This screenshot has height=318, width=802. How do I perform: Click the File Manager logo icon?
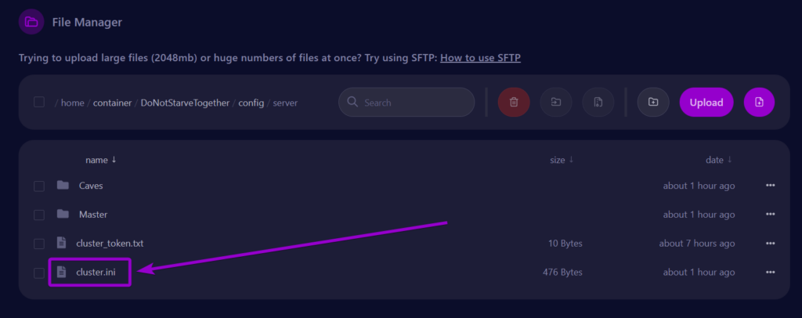point(31,22)
